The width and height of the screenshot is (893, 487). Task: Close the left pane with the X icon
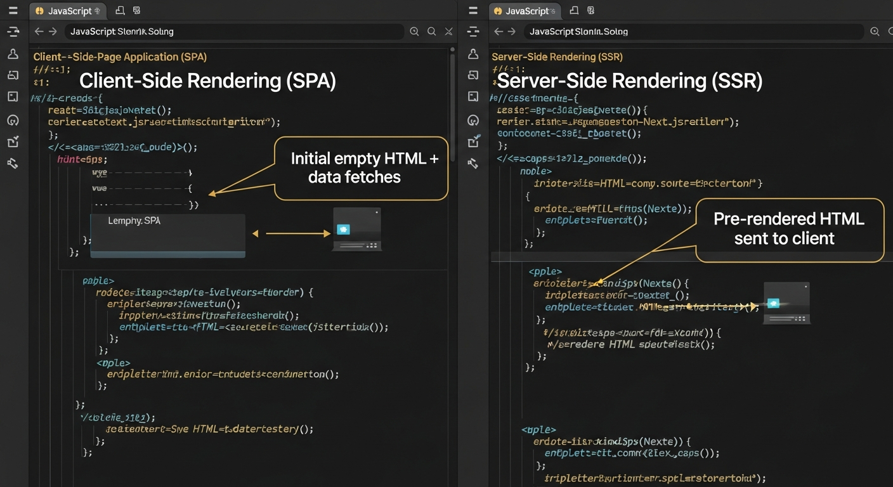click(448, 32)
